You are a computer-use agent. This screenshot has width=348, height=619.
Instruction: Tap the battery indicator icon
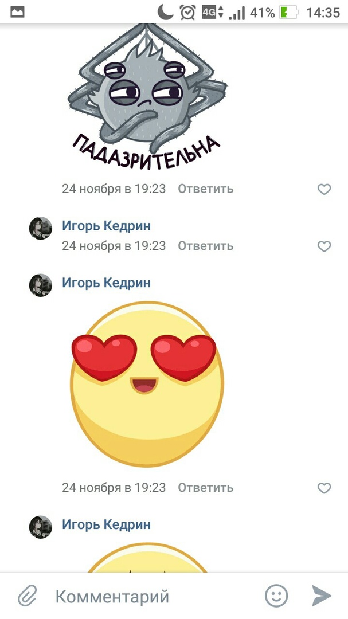pyautogui.click(x=288, y=13)
